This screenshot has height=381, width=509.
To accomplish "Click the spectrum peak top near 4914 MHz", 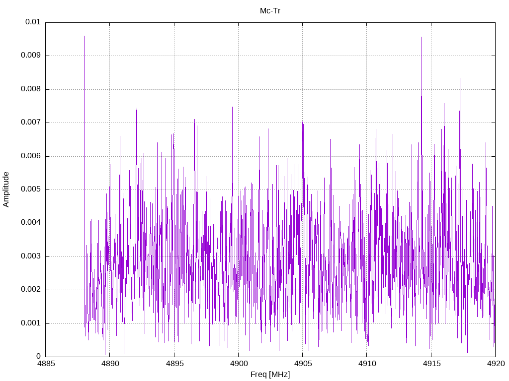I will tap(422, 37).
